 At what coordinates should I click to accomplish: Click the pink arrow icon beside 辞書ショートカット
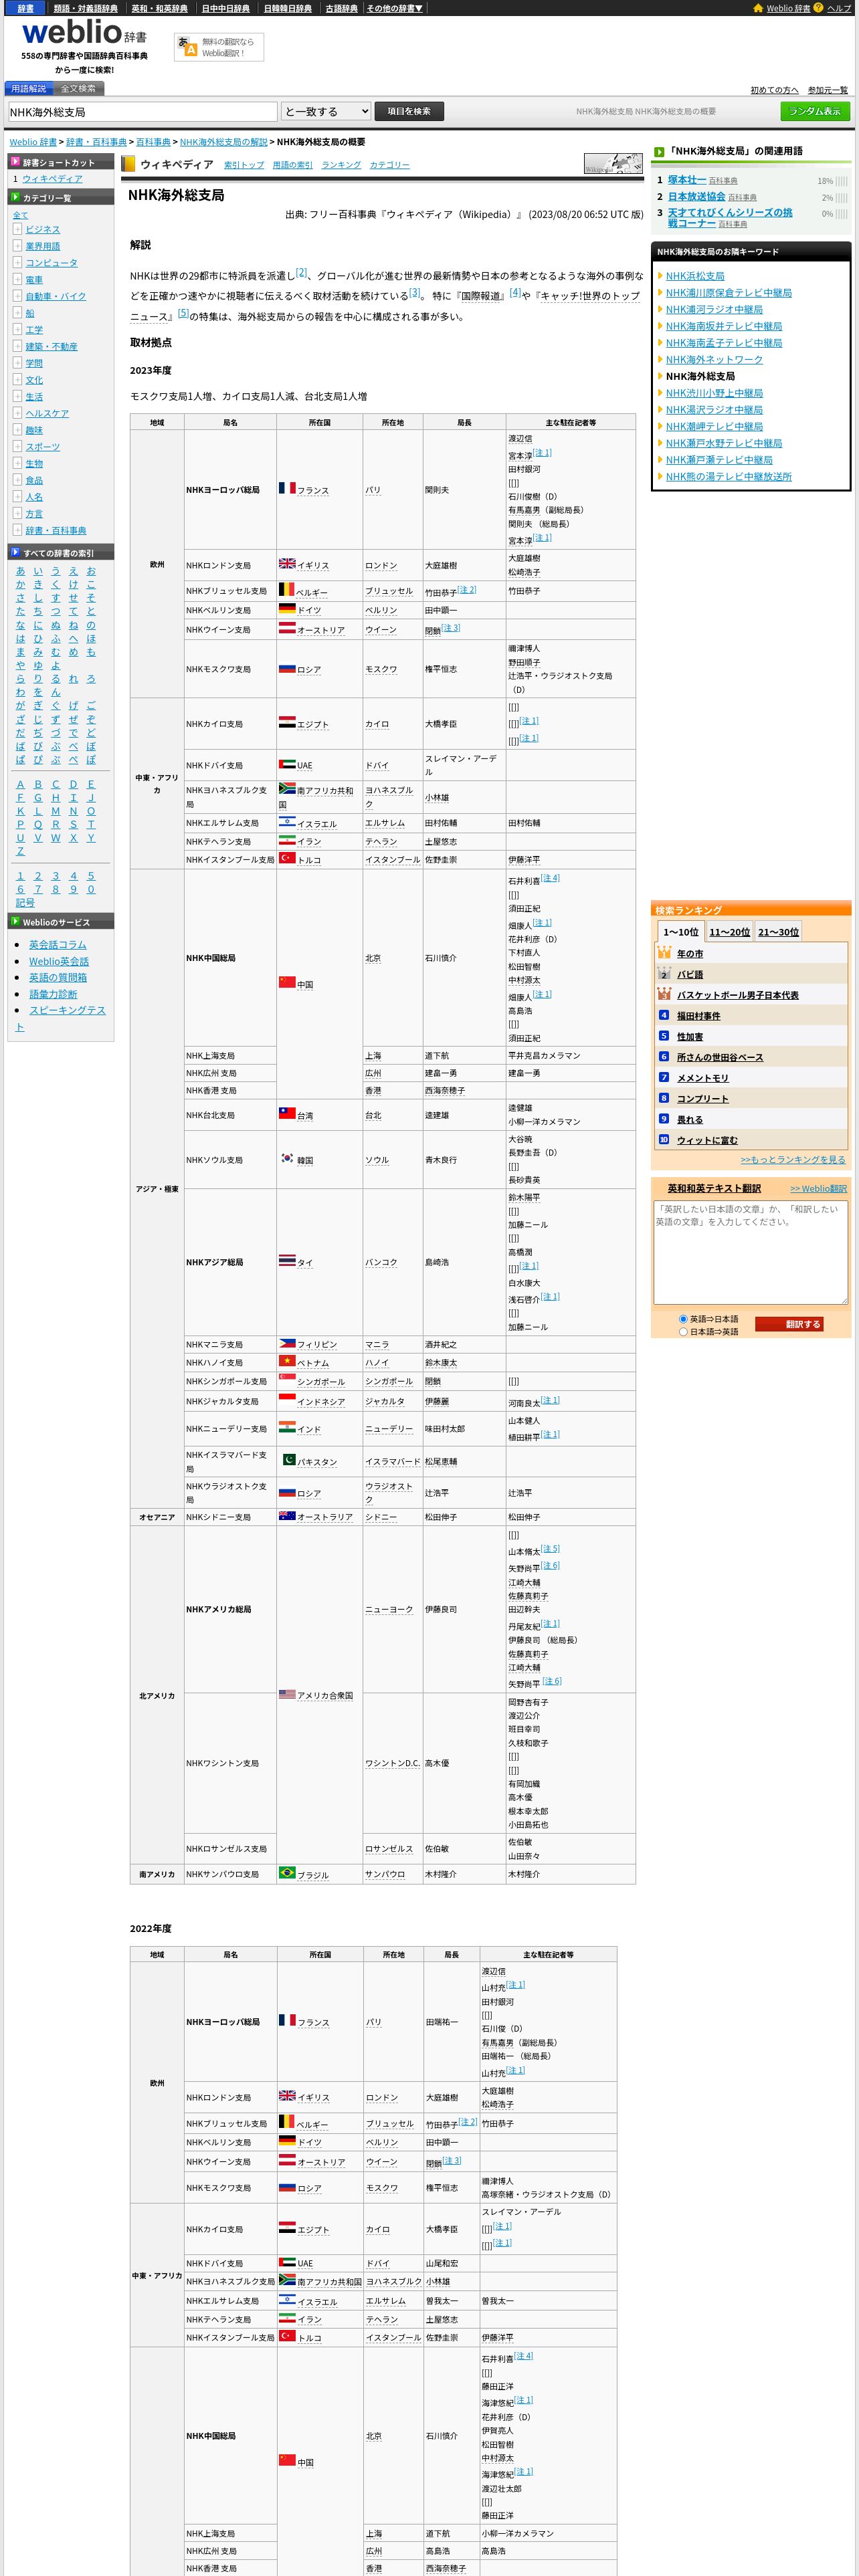(x=15, y=162)
